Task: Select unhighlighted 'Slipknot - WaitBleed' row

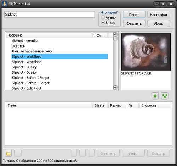Action: click(x=59, y=62)
